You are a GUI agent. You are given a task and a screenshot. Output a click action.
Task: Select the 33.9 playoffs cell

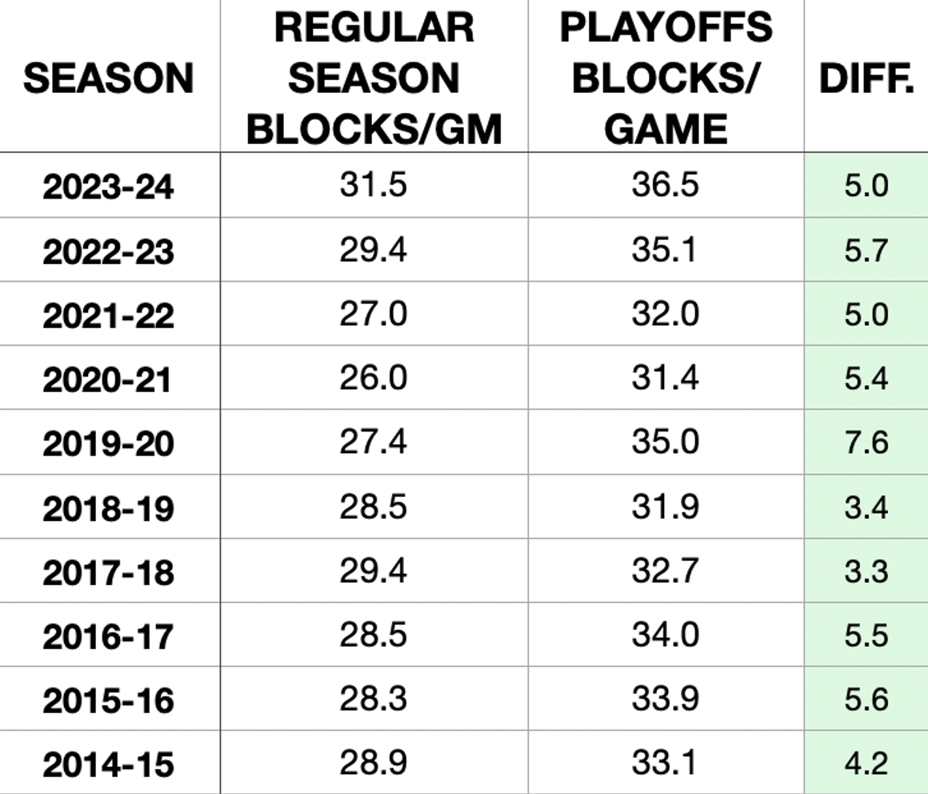[666, 698]
